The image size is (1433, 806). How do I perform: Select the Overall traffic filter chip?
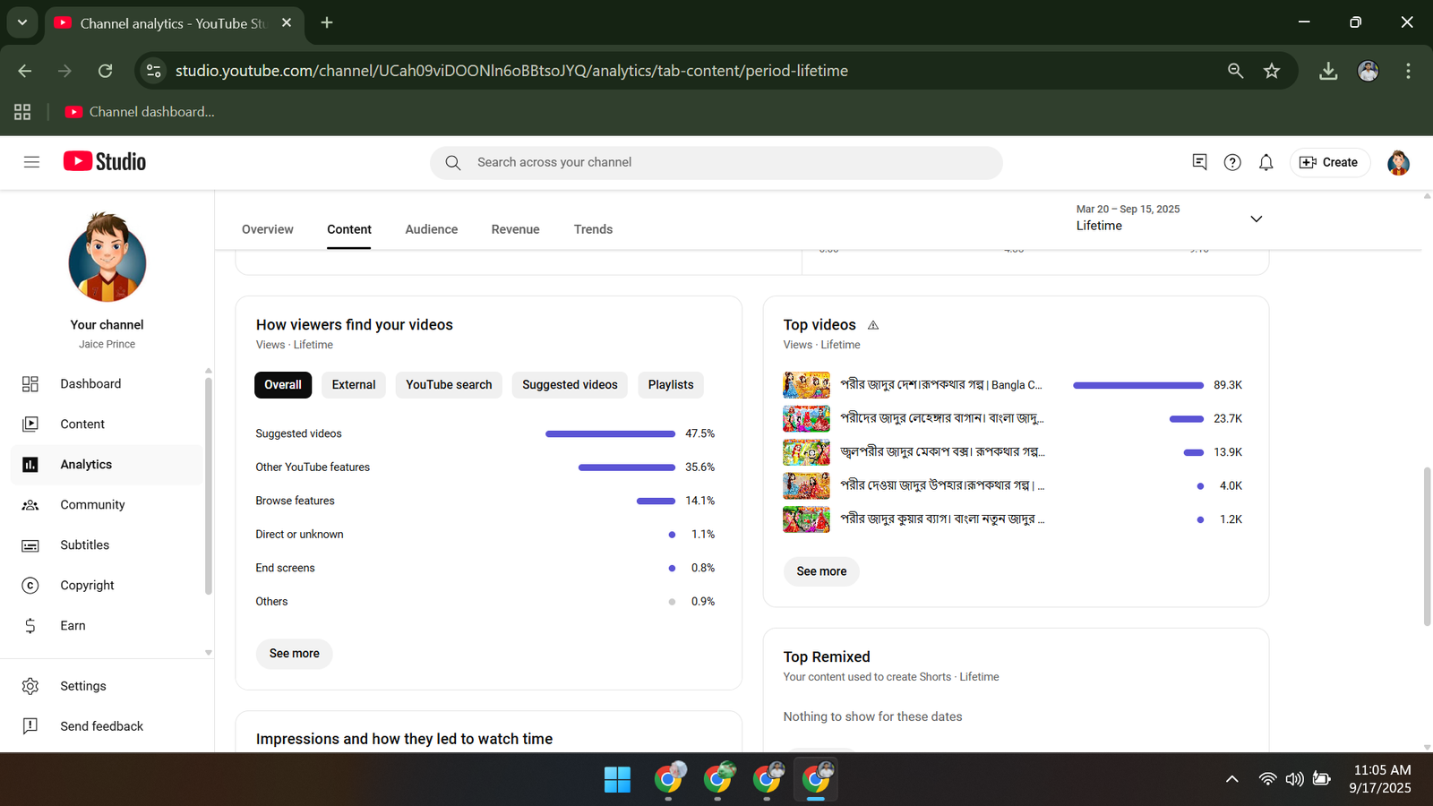(283, 385)
